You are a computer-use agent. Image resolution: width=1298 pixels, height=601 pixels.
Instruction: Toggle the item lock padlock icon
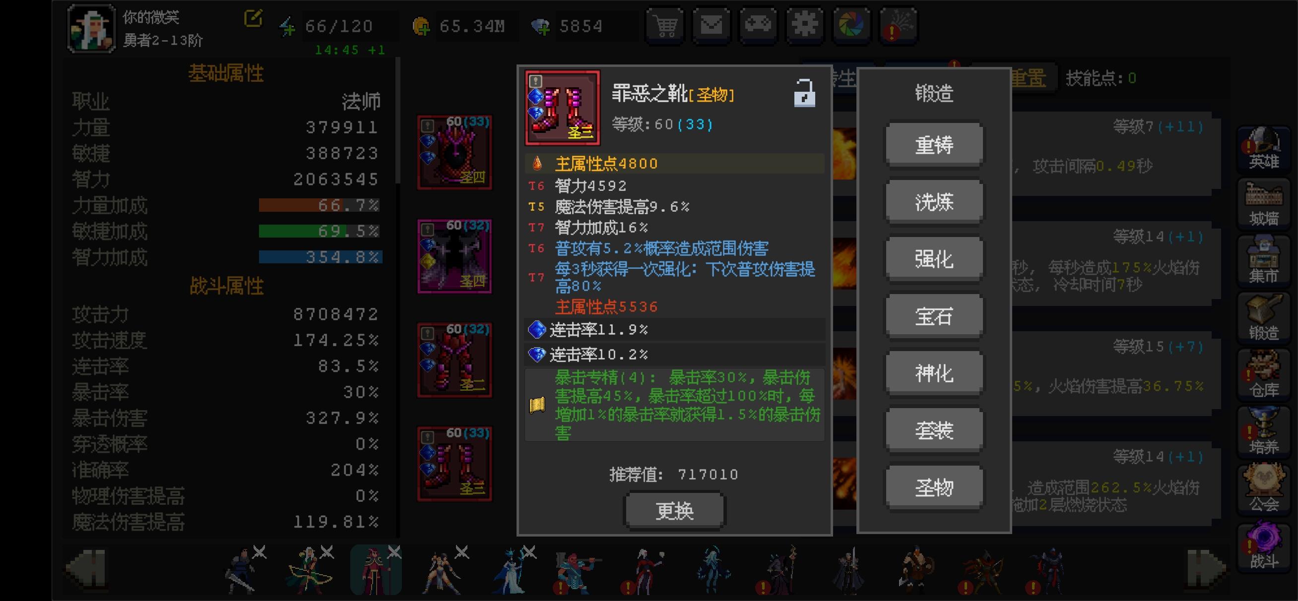804,93
